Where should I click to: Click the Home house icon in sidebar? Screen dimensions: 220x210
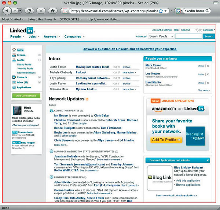(14, 50)
